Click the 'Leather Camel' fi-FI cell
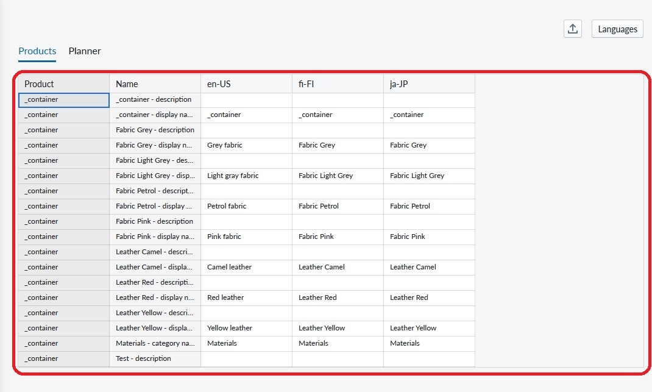Viewport: 652px width, 392px height. point(338,268)
